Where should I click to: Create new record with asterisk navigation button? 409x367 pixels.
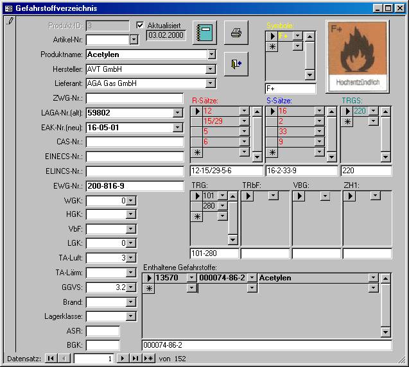pos(149,359)
